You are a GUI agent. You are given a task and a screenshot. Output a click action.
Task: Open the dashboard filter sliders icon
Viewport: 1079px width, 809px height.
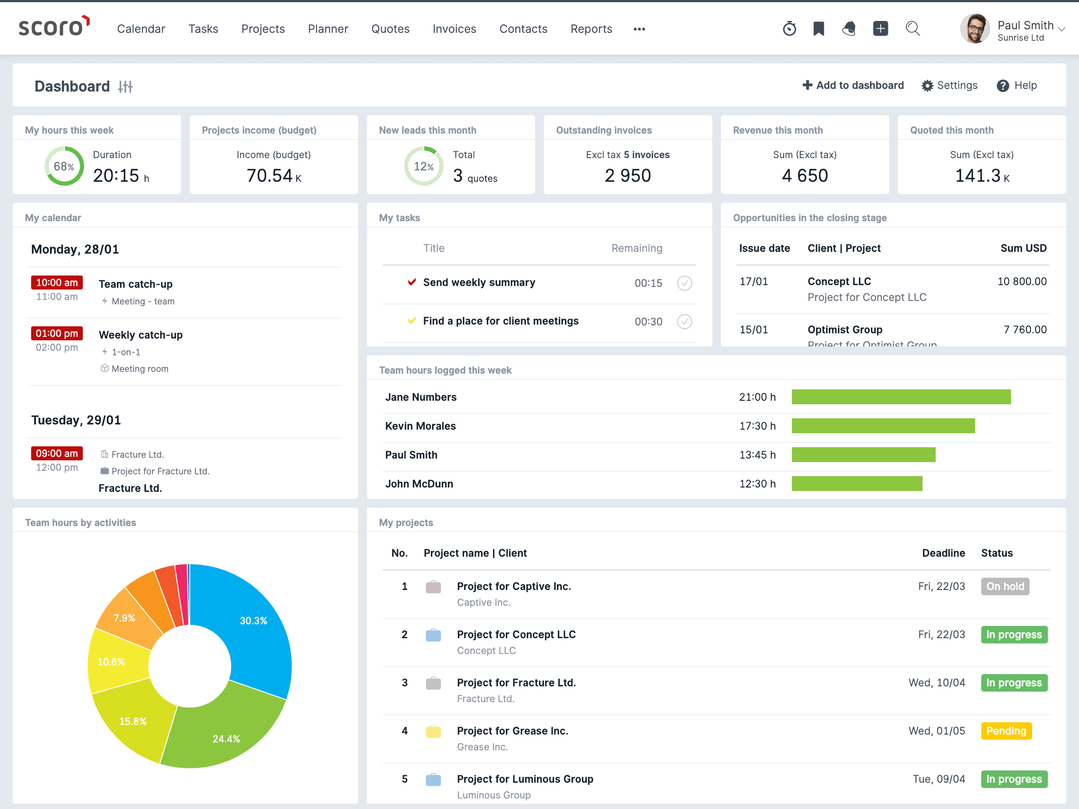click(x=125, y=86)
